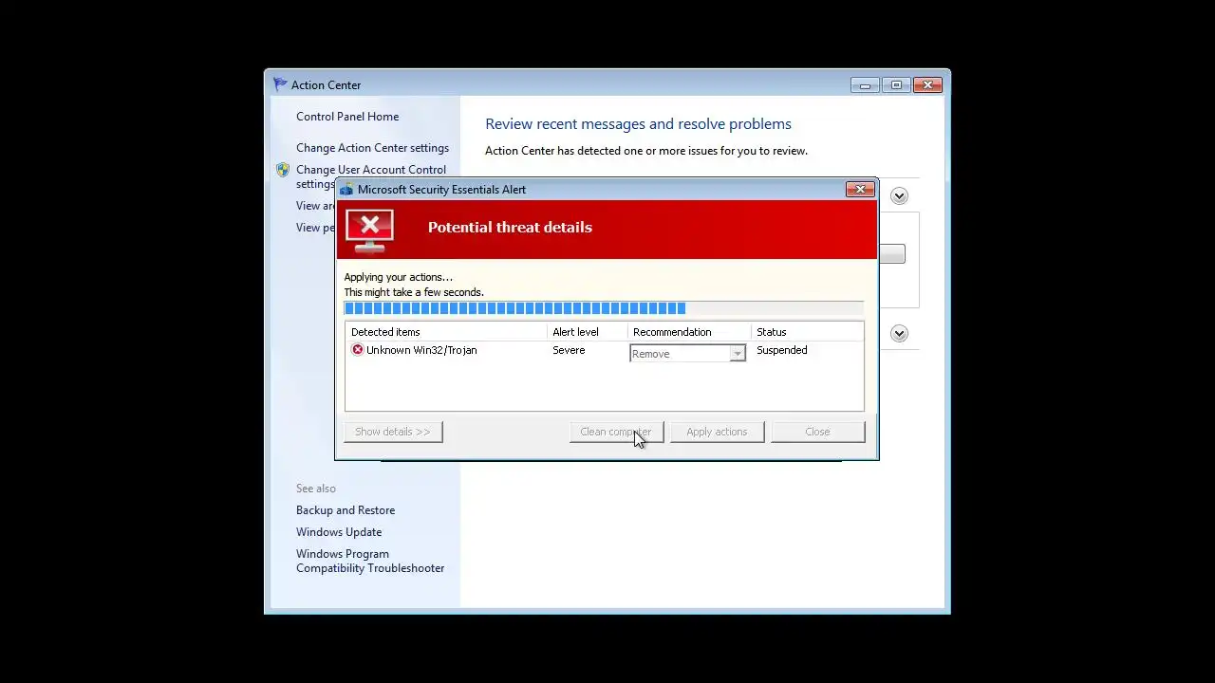Open Change Action Center settings link
The image size is (1215, 683).
point(372,148)
